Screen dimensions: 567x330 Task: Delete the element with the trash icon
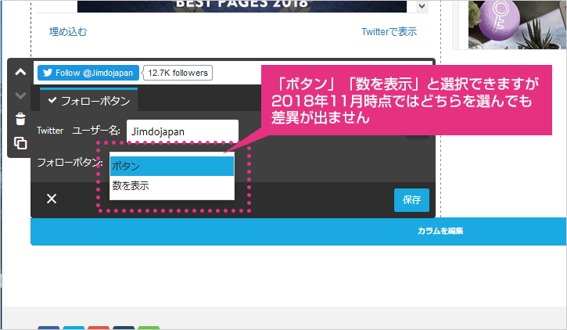click(x=20, y=119)
